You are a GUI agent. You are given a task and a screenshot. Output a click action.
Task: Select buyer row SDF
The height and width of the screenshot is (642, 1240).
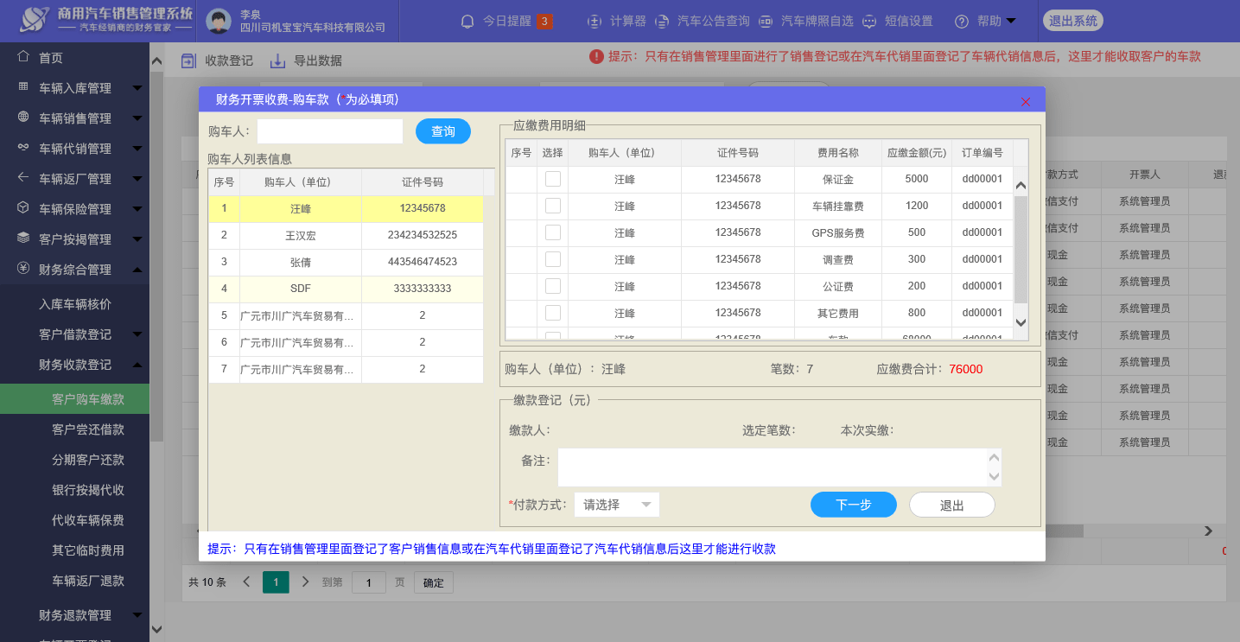click(x=346, y=289)
